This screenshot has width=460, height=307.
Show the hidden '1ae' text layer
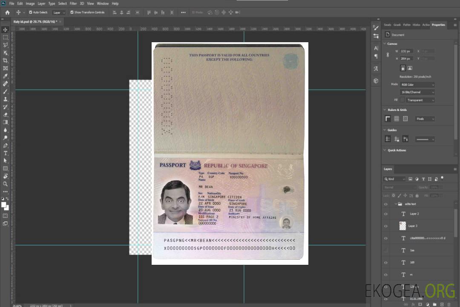click(386, 250)
